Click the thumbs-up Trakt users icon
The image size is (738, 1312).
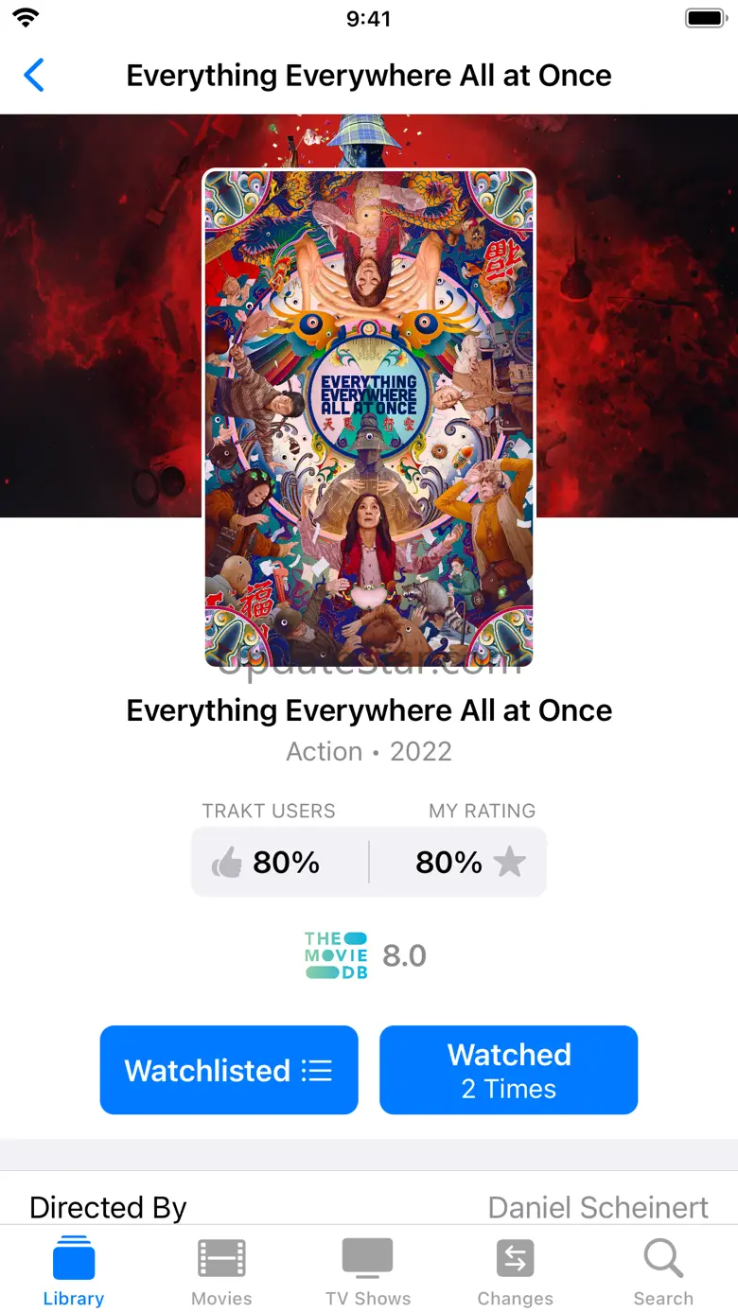point(227,862)
